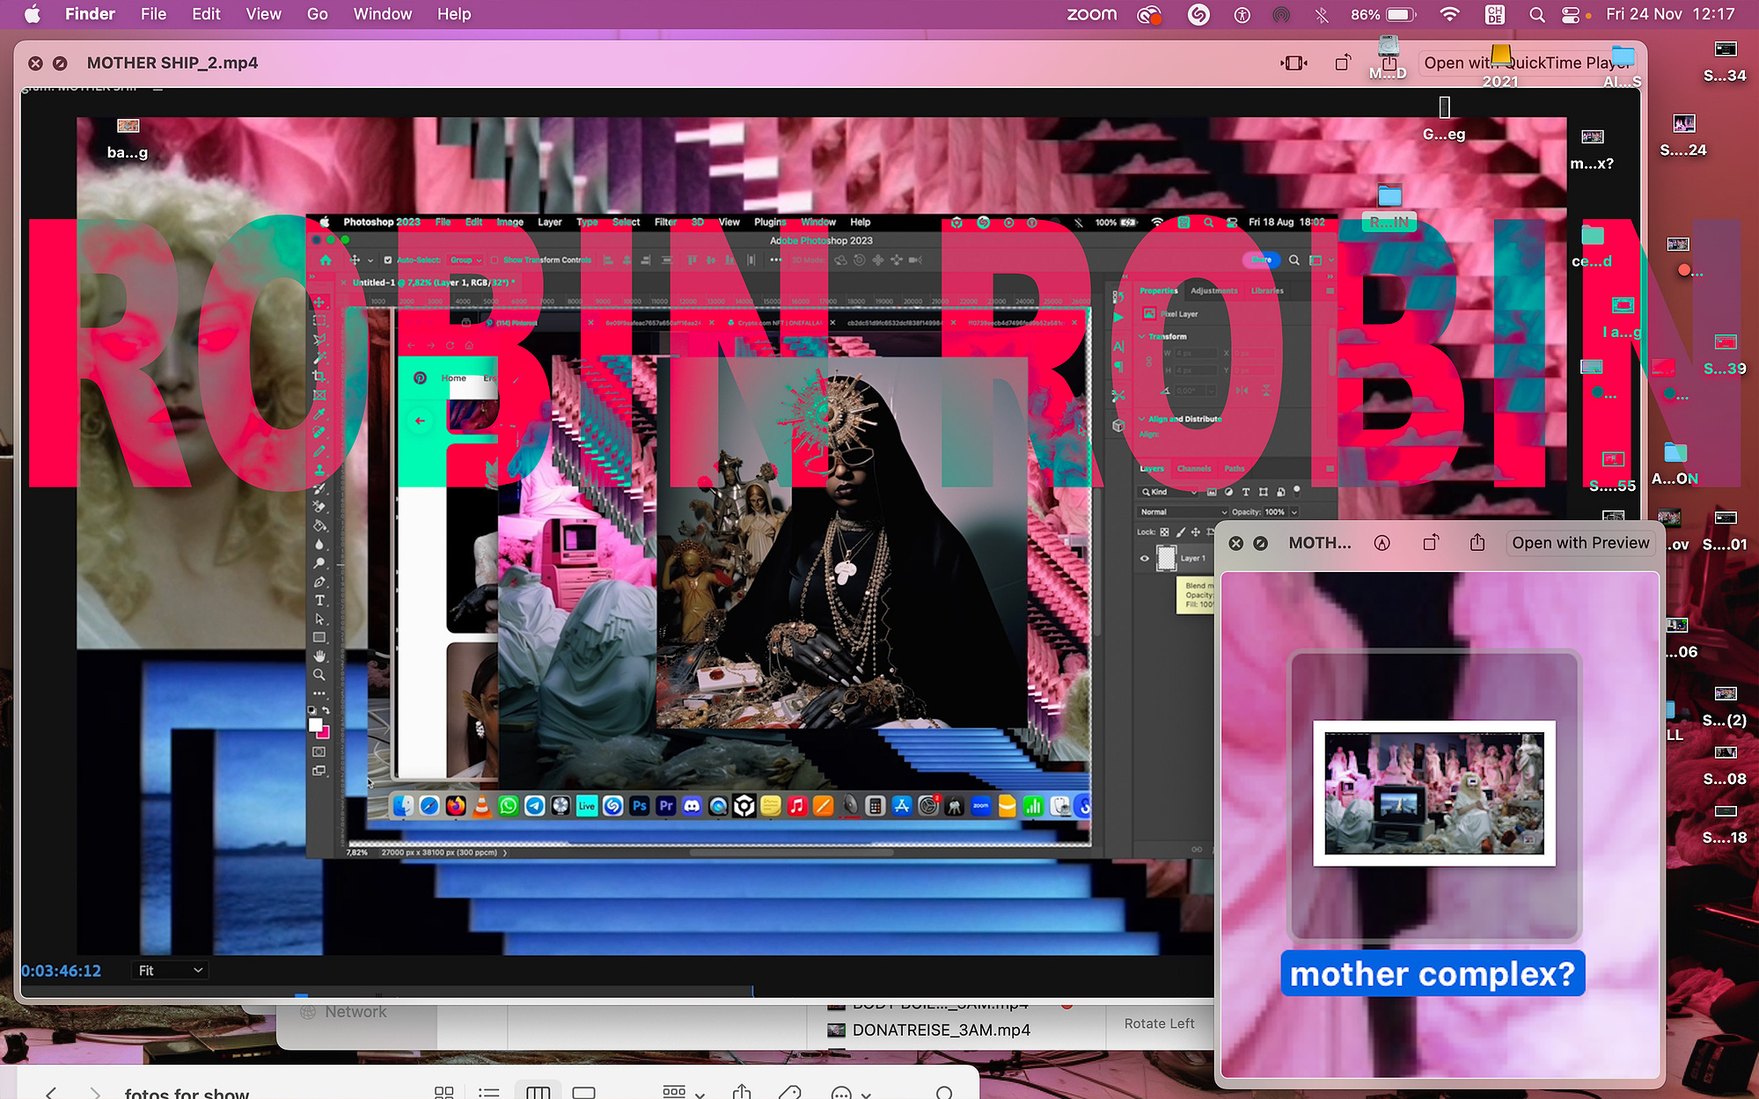
Task: Click Open with QuickTime Player button
Action: 1527,62
